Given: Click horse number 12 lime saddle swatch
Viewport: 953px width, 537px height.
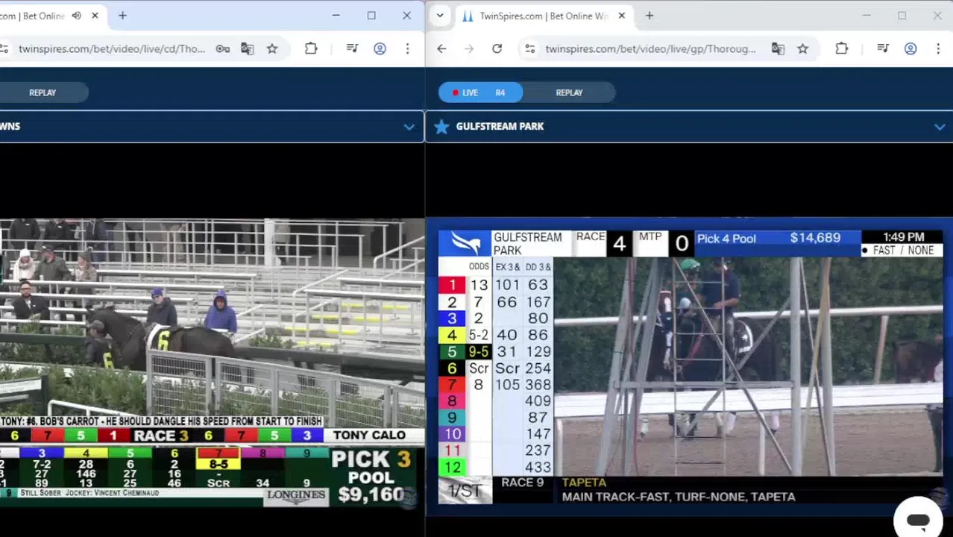Looking at the screenshot, I should pyautogui.click(x=452, y=468).
